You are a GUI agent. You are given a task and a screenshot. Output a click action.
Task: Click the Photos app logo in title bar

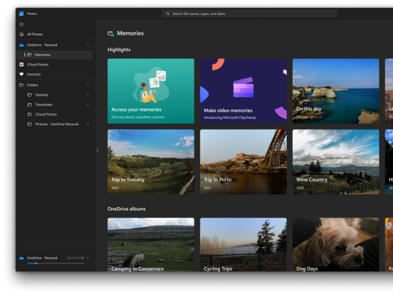click(21, 13)
